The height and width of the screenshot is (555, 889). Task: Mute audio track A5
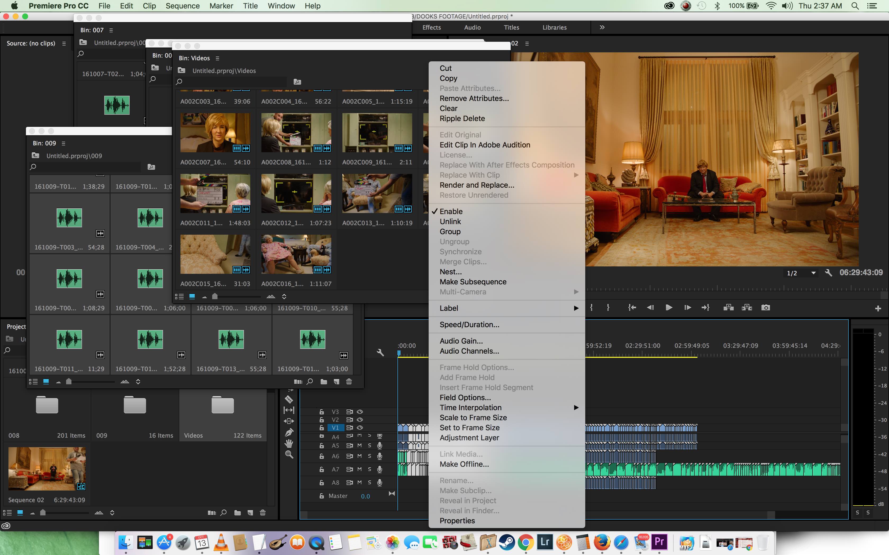coord(360,445)
